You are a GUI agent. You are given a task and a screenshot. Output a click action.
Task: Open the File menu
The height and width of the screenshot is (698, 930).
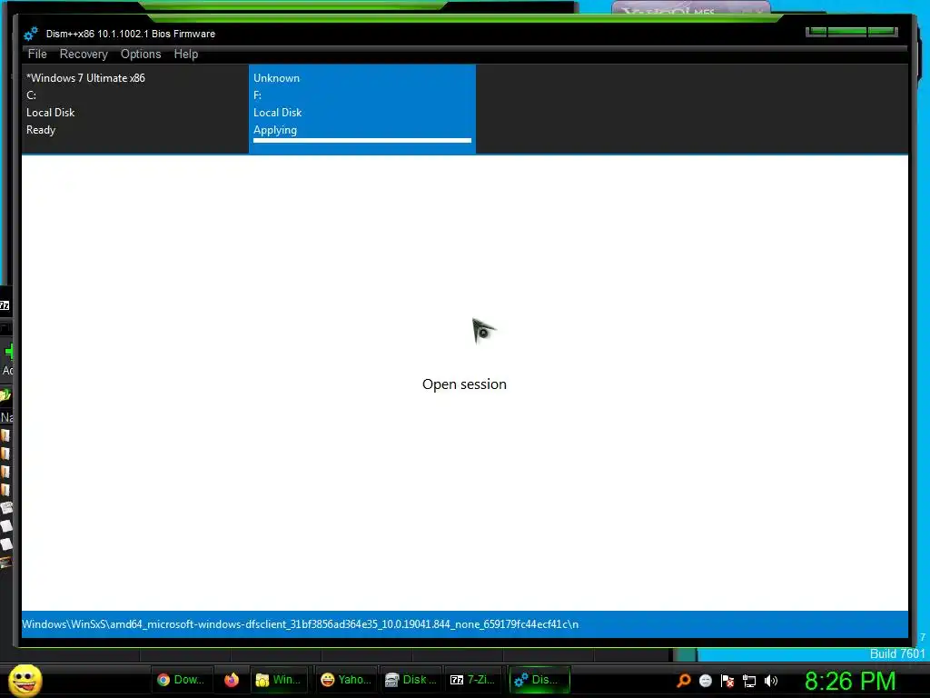[36, 54]
